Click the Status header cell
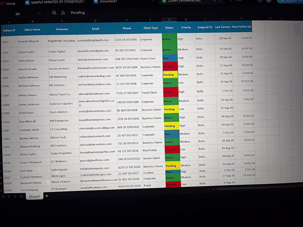 click(169, 28)
